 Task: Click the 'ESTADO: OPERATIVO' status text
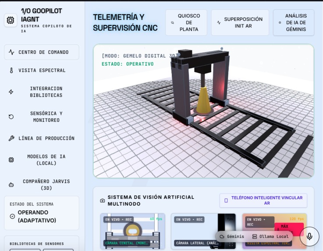point(128,64)
